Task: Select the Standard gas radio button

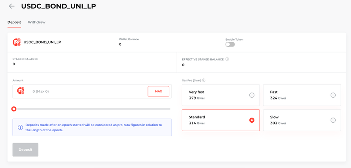Action: pyautogui.click(x=252, y=120)
